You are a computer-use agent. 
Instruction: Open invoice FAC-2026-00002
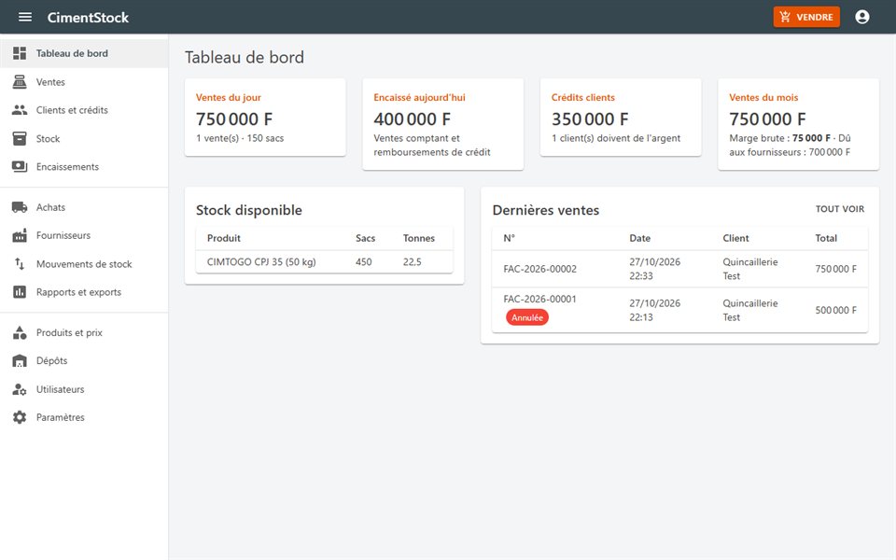[x=540, y=269]
